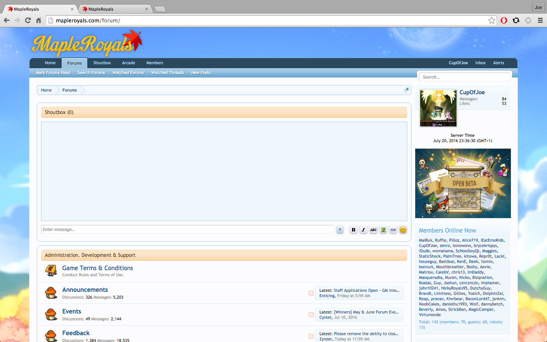Toggle italic formatting in shoutbox

(364, 230)
